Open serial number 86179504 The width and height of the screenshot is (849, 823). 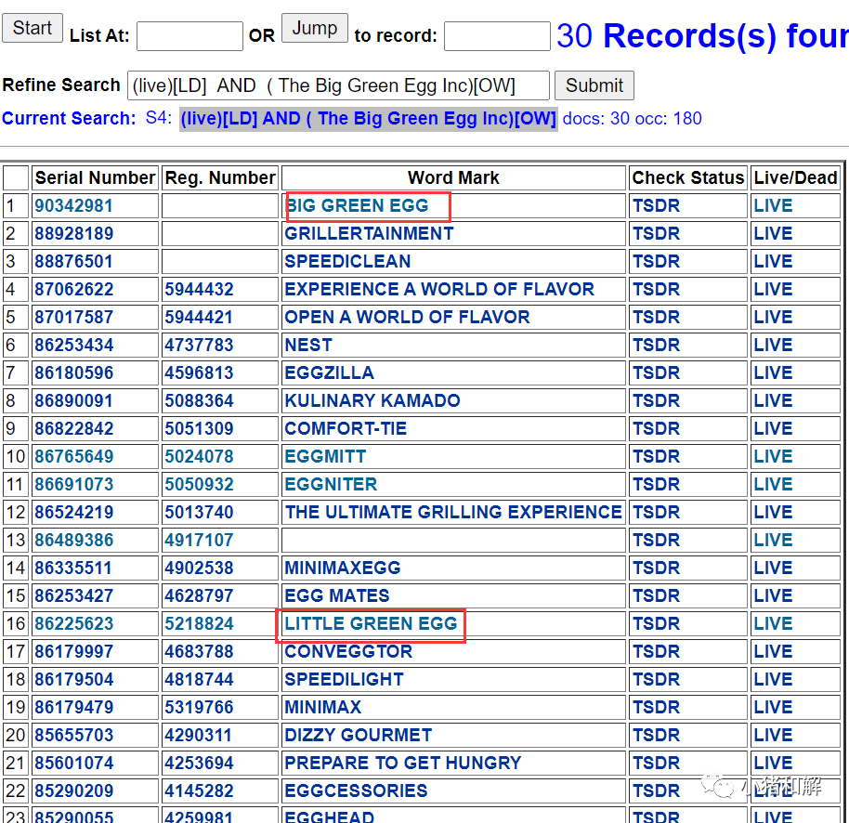click(73, 680)
